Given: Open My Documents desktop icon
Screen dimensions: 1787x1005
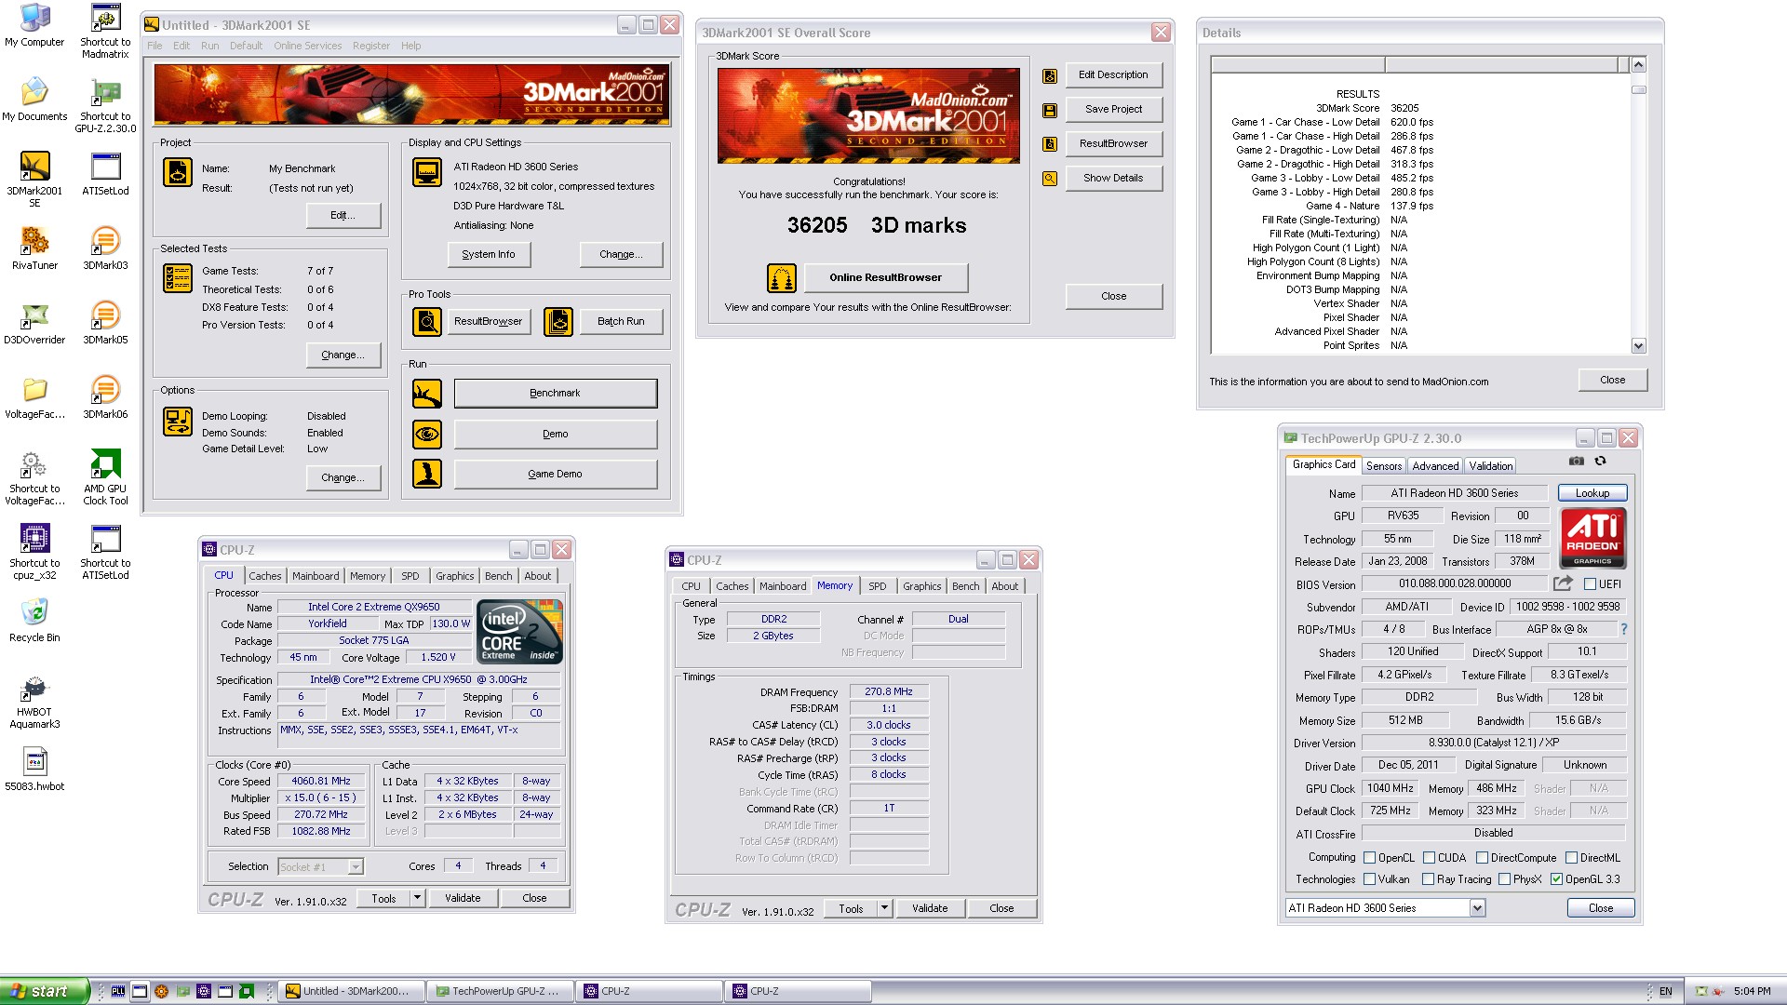Looking at the screenshot, I should 34,100.
